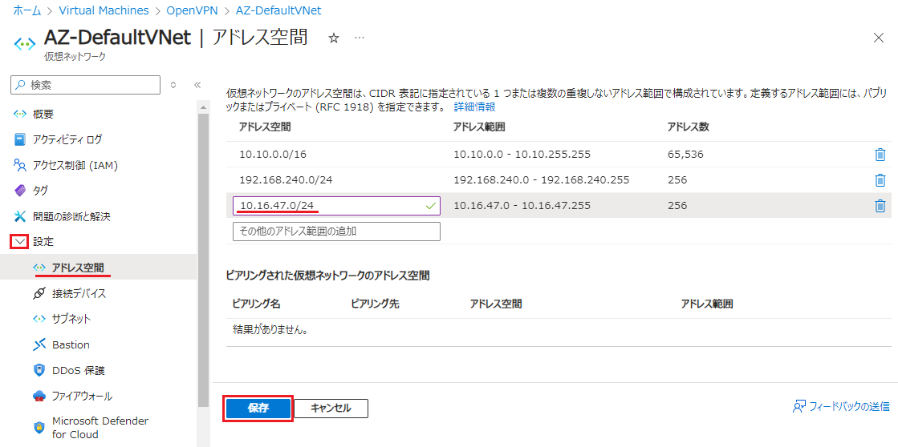Click the キャンセル cancel button
898x447 pixels.
(x=331, y=408)
